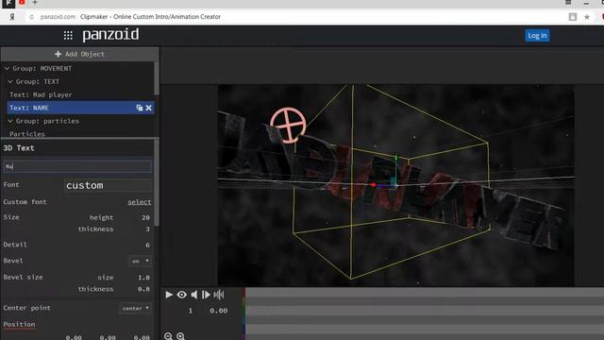Screen dimensions: 604x340
Task: Click the Add Object button
Action: click(79, 54)
